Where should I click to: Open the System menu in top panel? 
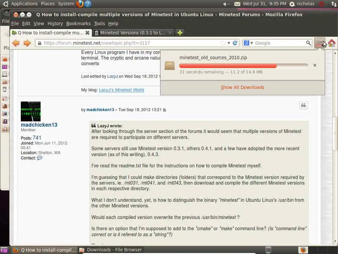tap(66, 4)
